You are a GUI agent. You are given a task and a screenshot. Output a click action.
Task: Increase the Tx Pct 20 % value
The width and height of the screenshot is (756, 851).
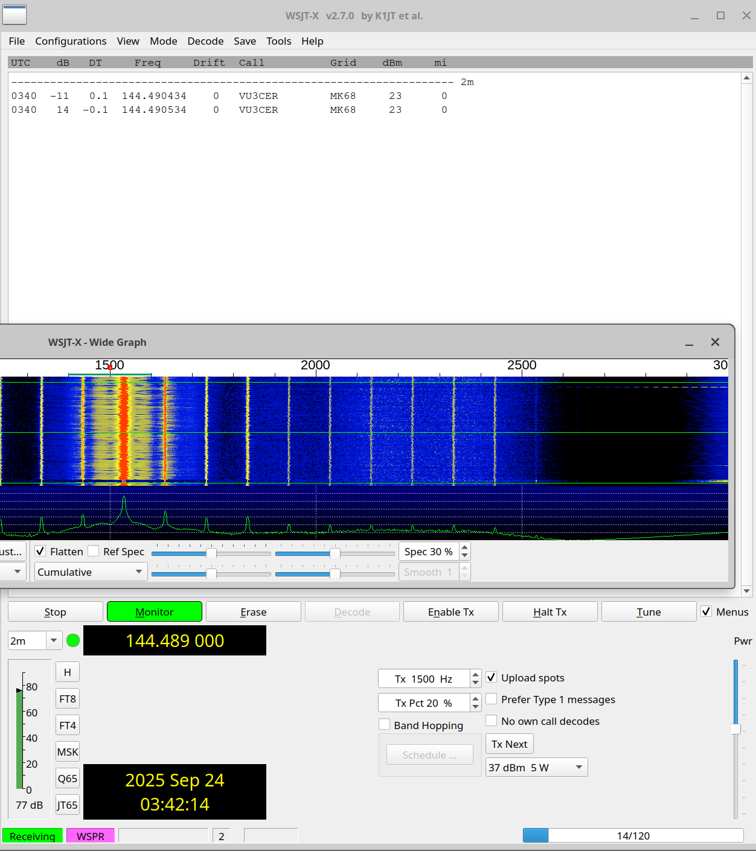click(x=476, y=698)
